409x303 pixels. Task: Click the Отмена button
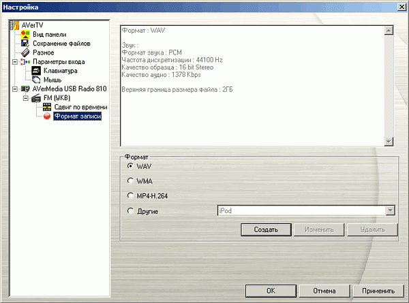[324, 291]
